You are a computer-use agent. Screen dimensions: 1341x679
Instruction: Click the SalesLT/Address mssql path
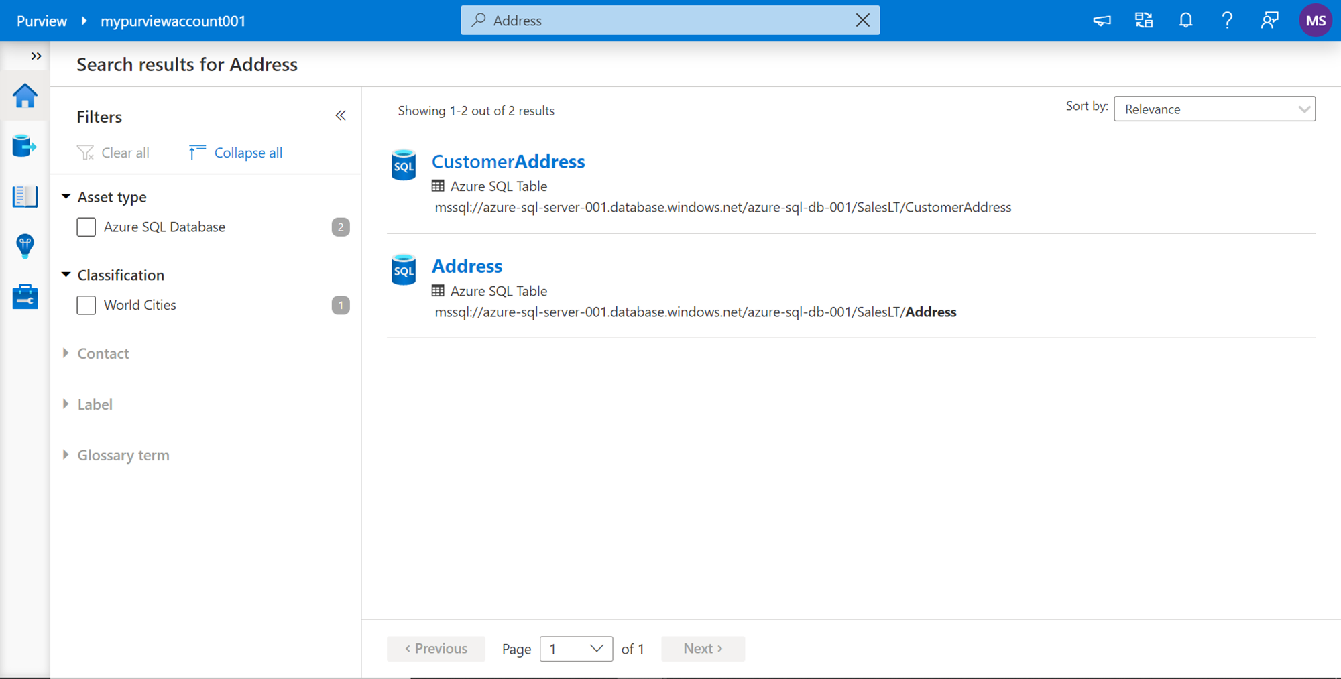tap(695, 312)
